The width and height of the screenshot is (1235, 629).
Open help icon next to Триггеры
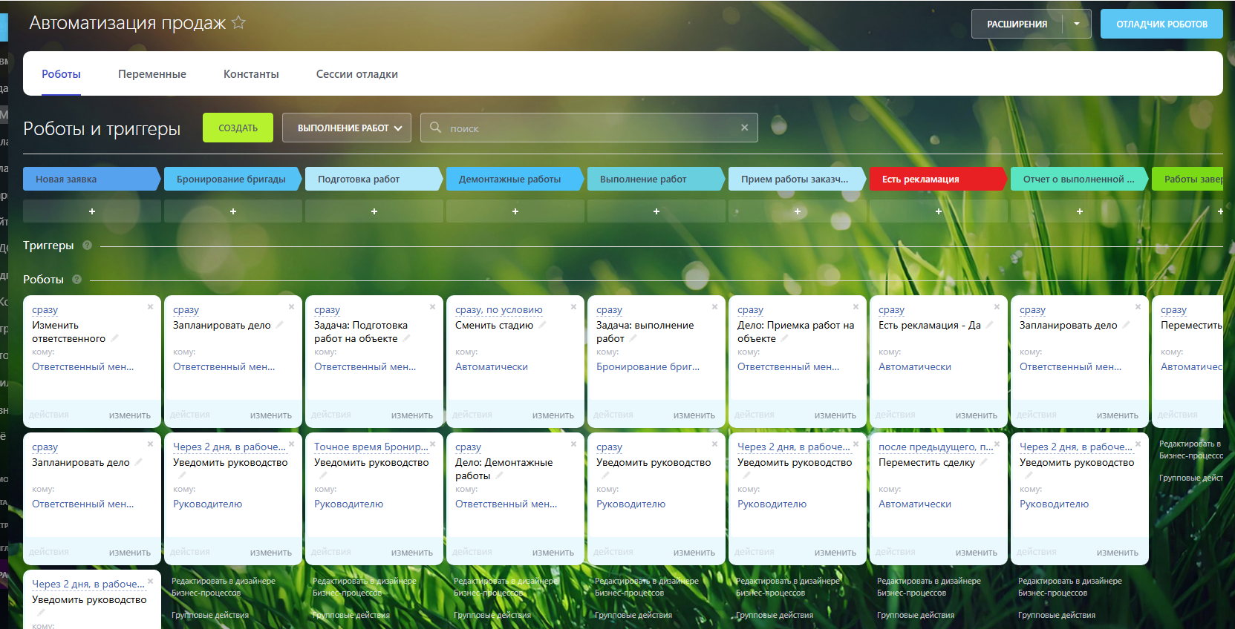click(x=87, y=246)
